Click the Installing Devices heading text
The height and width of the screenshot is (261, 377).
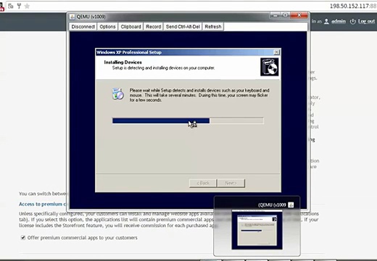click(x=123, y=62)
